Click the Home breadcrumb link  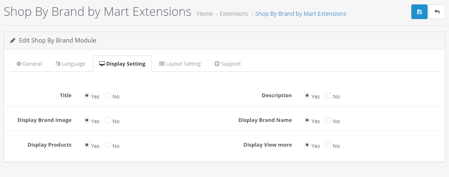point(205,14)
